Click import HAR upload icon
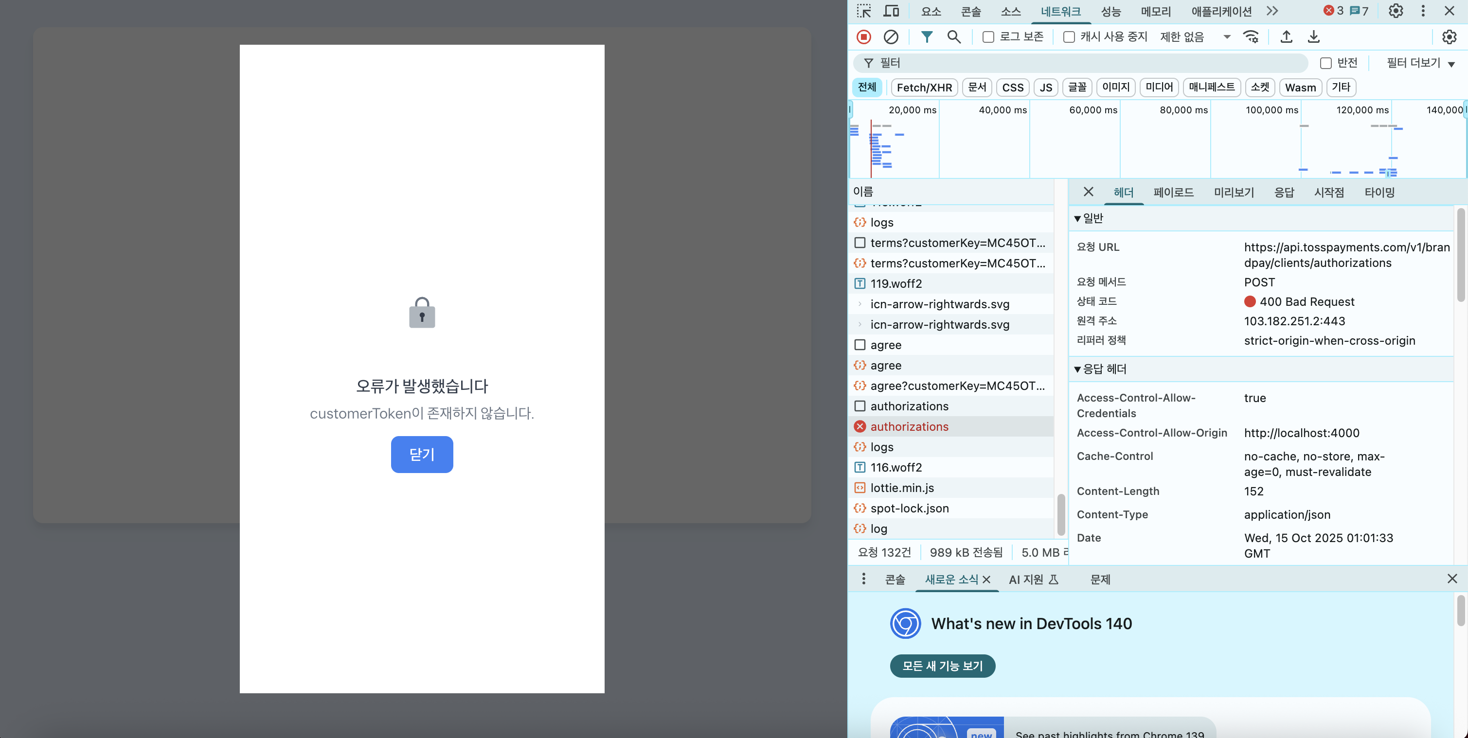Image resolution: width=1468 pixels, height=738 pixels. 1286,37
